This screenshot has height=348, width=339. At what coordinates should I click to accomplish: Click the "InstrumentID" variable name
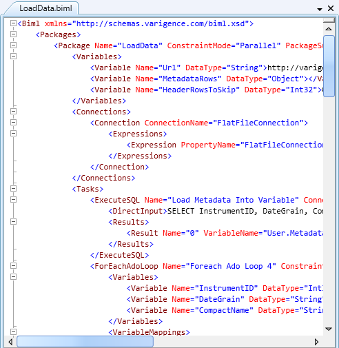226,288
